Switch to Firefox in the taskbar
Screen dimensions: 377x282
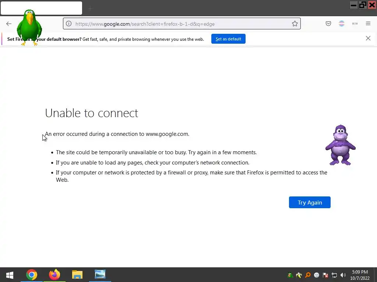click(54, 275)
